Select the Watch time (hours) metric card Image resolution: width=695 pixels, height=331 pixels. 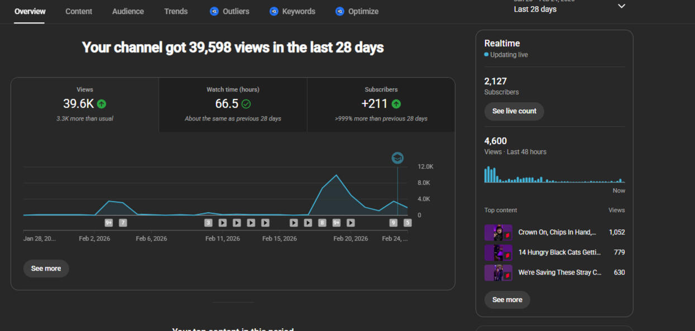click(233, 104)
